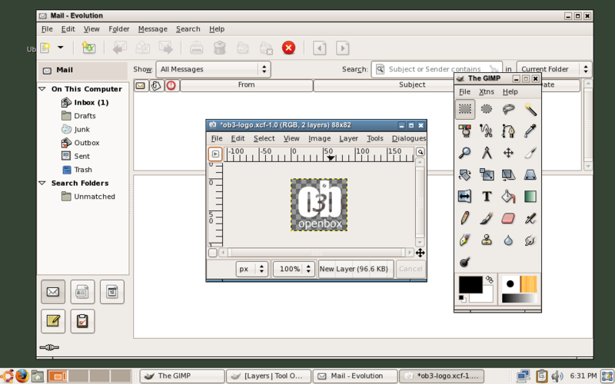The width and height of the screenshot is (615, 384).
Task: Select the Pencil tool in GIMP
Action: click(x=465, y=218)
